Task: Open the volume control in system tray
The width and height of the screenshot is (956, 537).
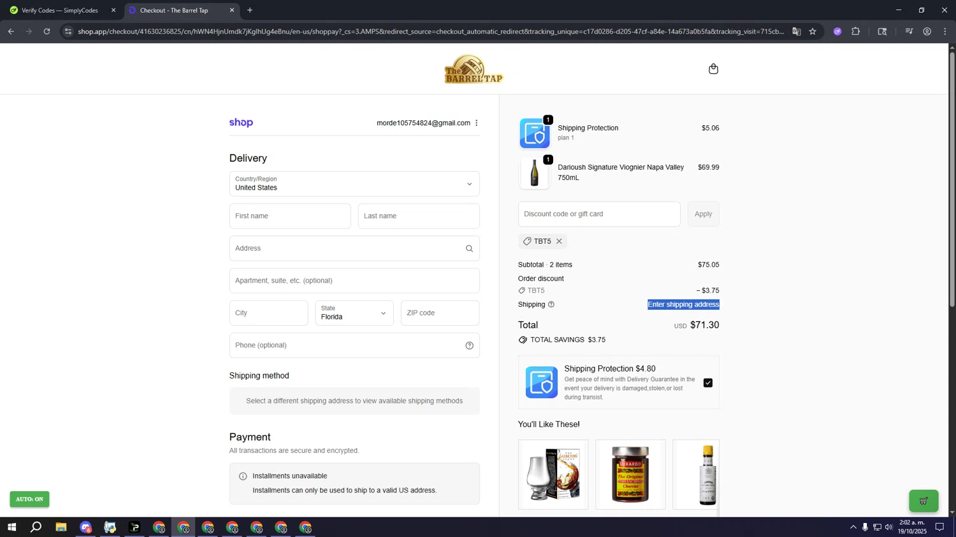Action: tap(889, 527)
